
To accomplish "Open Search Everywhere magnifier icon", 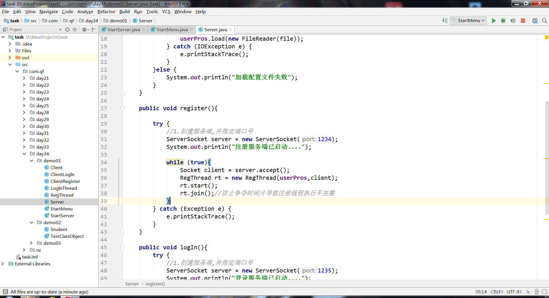I will coord(544,21).
